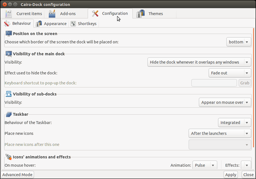
Task: Click the Shortkeys sub-tab icon
Action: pyautogui.click(x=73, y=24)
